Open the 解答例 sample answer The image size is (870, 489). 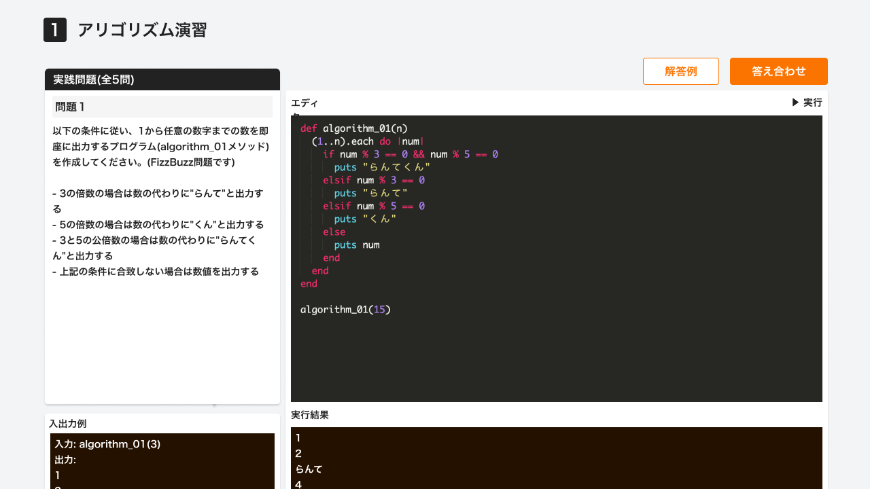(x=680, y=71)
